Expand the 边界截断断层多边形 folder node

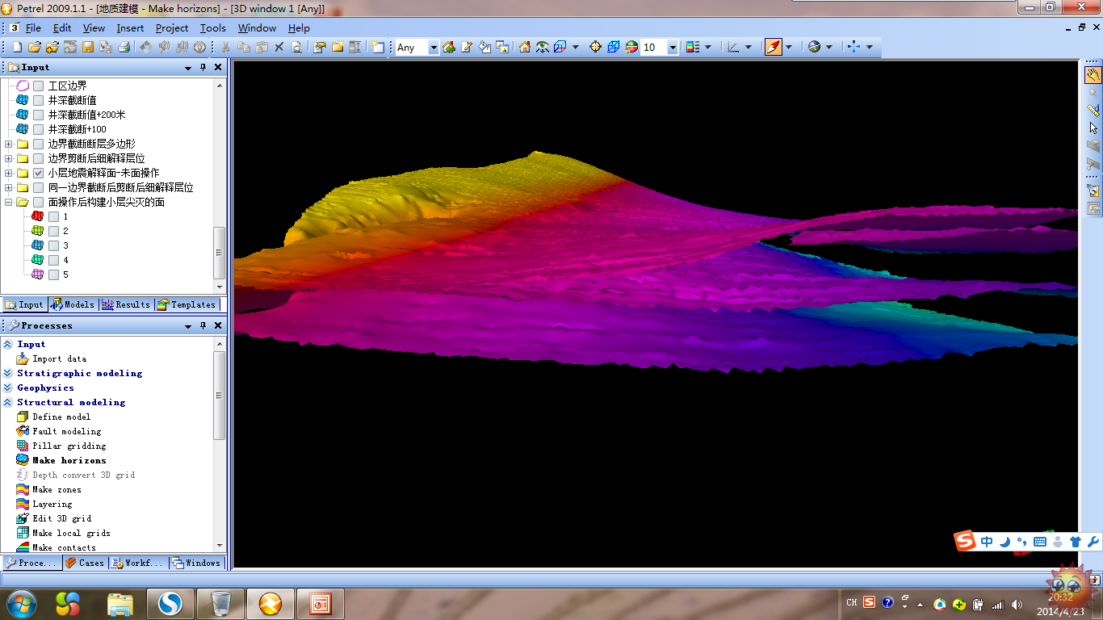[9, 144]
